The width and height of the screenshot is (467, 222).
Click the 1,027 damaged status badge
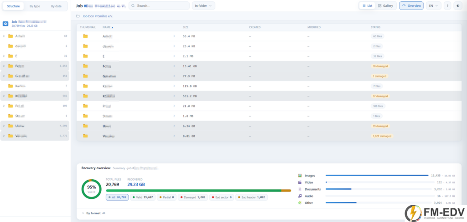point(382,136)
